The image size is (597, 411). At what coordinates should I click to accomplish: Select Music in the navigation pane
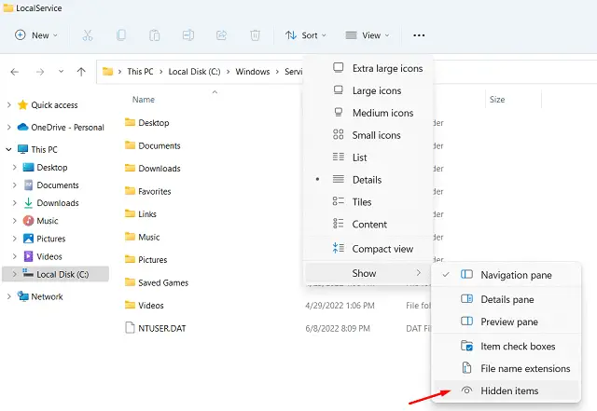point(40,221)
